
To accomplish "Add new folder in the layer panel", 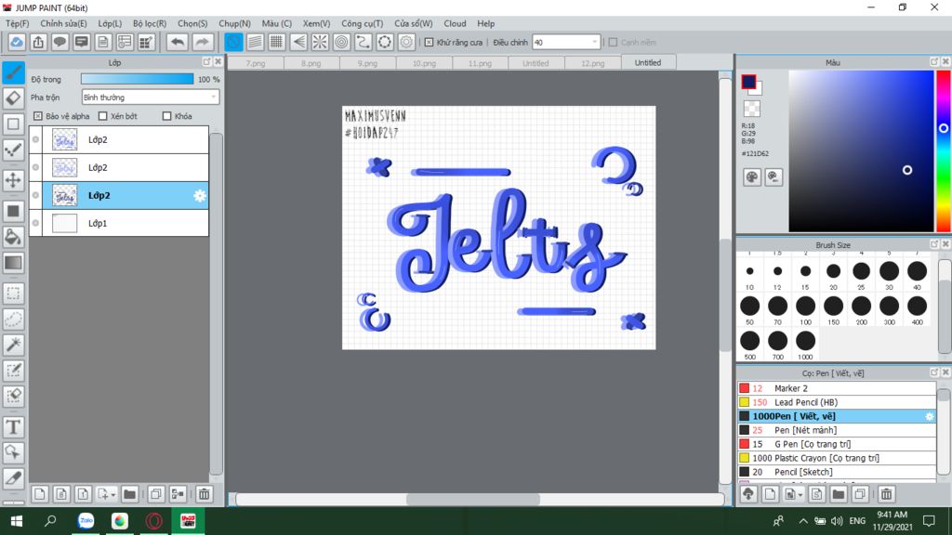I will coord(129,494).
